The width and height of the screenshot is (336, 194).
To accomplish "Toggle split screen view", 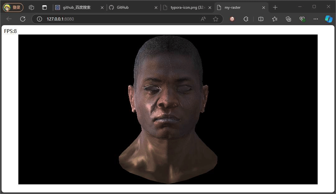I will [x=261, y=19].
